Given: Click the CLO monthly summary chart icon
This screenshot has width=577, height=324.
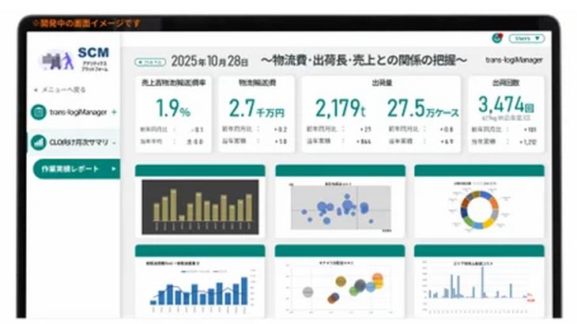Looking at the screenshot, I should 38,142.
